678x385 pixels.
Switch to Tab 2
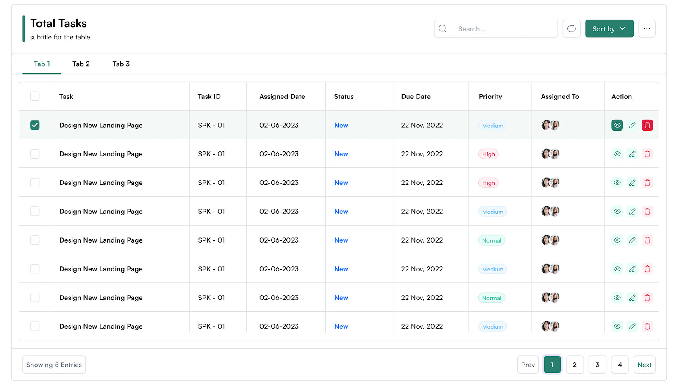click(x=81, y=64)
